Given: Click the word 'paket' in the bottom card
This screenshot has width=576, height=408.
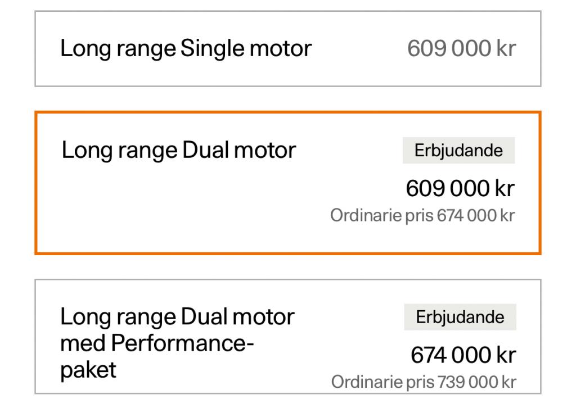Looking at the screenshot, I should (88, 370).
